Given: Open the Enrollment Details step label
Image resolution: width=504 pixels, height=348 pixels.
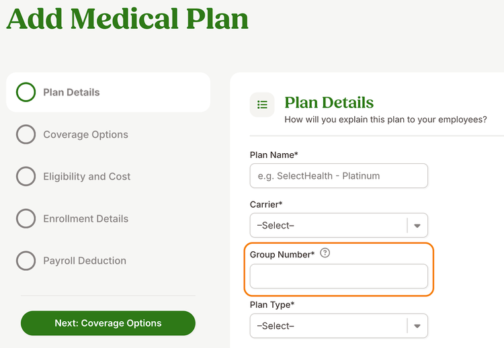Looking at the screenshot, I should tap(85, 219).
